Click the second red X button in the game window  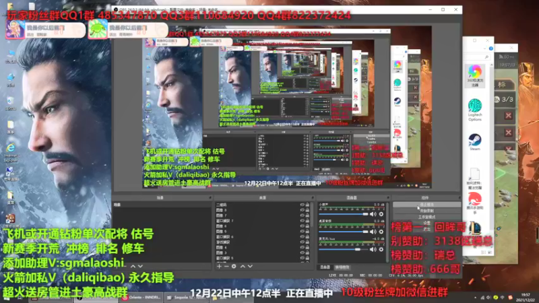point(509,133)
